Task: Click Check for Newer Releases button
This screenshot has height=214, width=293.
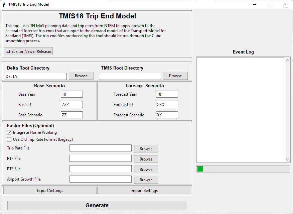Action: point(29,51)
